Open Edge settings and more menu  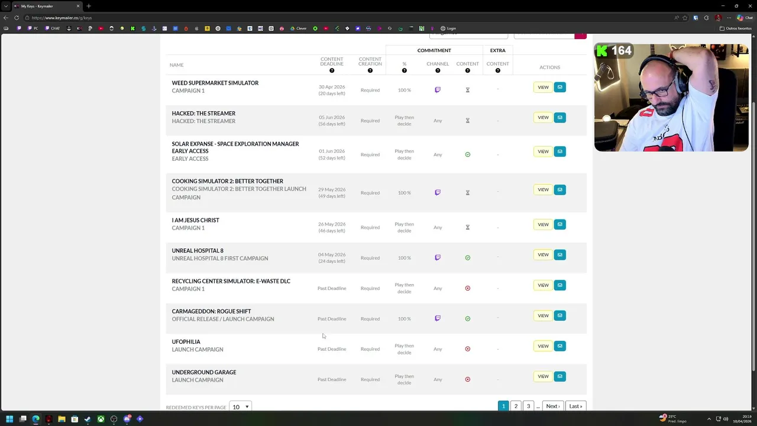(x=729, y=18)
